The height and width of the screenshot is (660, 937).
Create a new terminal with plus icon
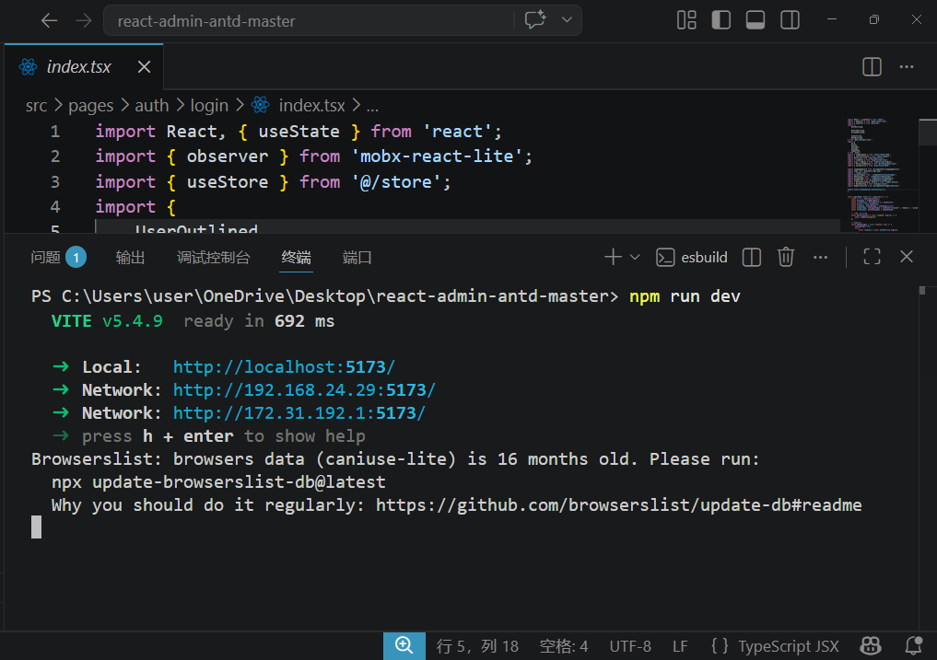[613, 258]
